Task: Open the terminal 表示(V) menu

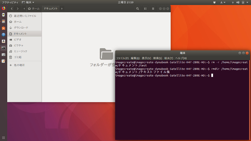Action: (146, 58)
